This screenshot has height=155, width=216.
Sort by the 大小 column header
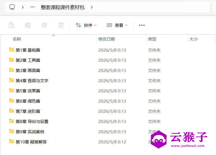[x=194, y=39]
